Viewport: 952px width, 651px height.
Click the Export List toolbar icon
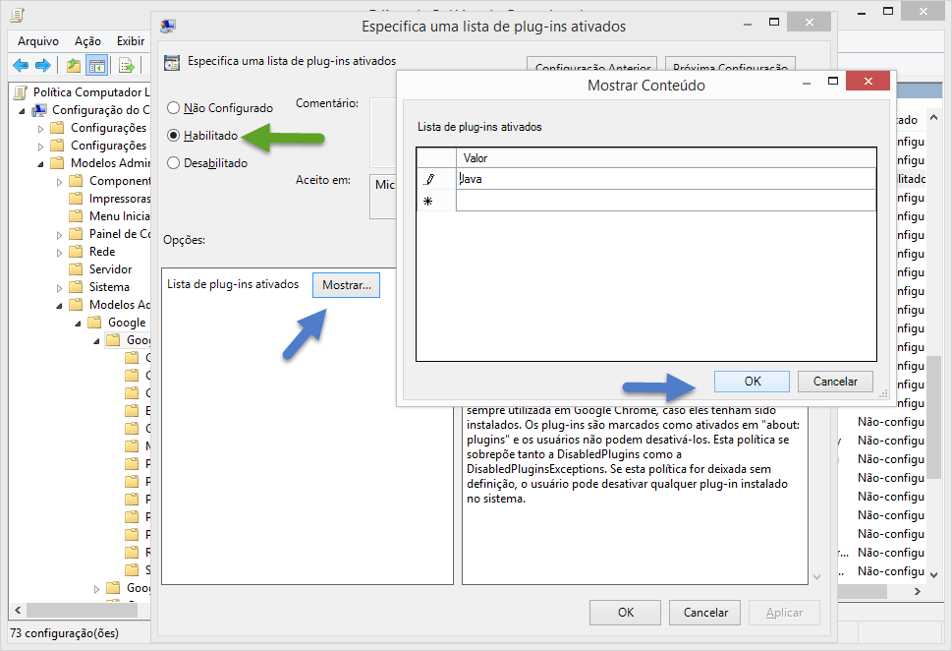tap(127, 65)
